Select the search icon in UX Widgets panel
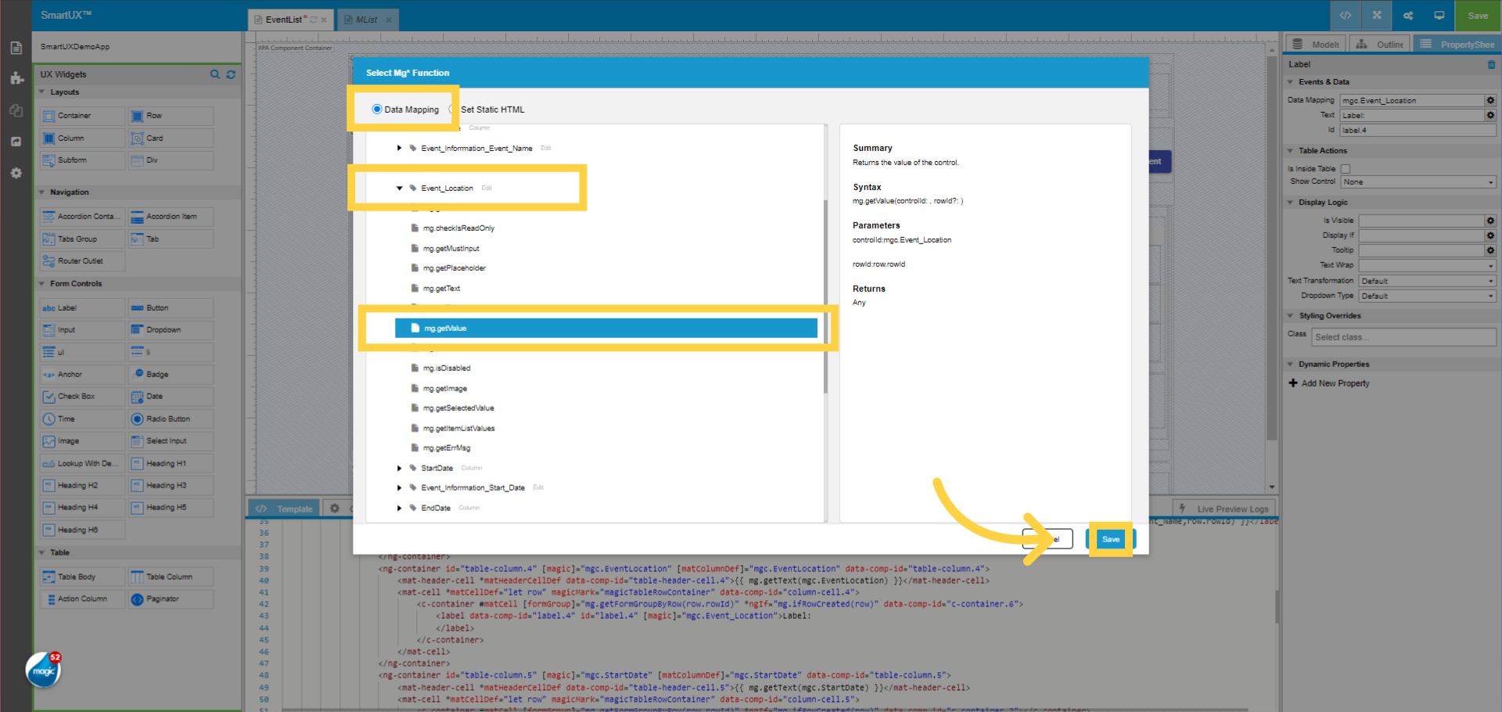This screenshot has width=1502, height=712. (x=215, y=74)
